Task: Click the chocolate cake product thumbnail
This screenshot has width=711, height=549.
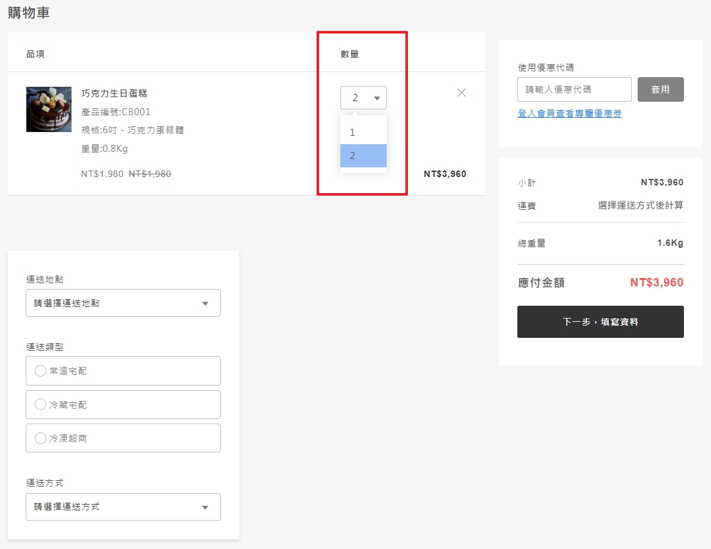Action: coord(49,109)
